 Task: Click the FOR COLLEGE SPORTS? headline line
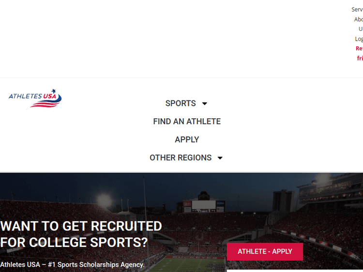pos(74,242)
